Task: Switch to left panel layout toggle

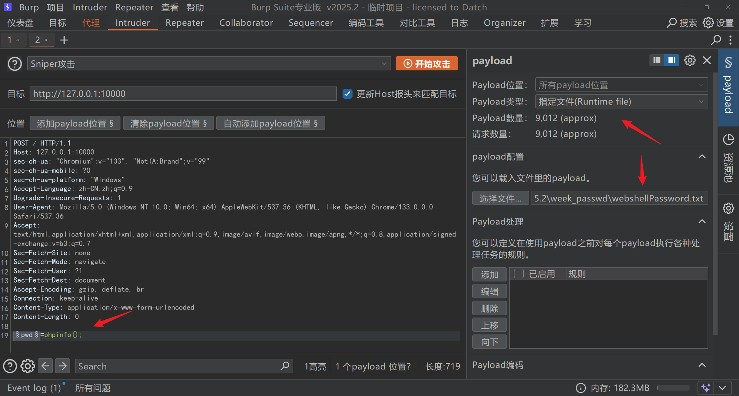Action: point(657,60)
